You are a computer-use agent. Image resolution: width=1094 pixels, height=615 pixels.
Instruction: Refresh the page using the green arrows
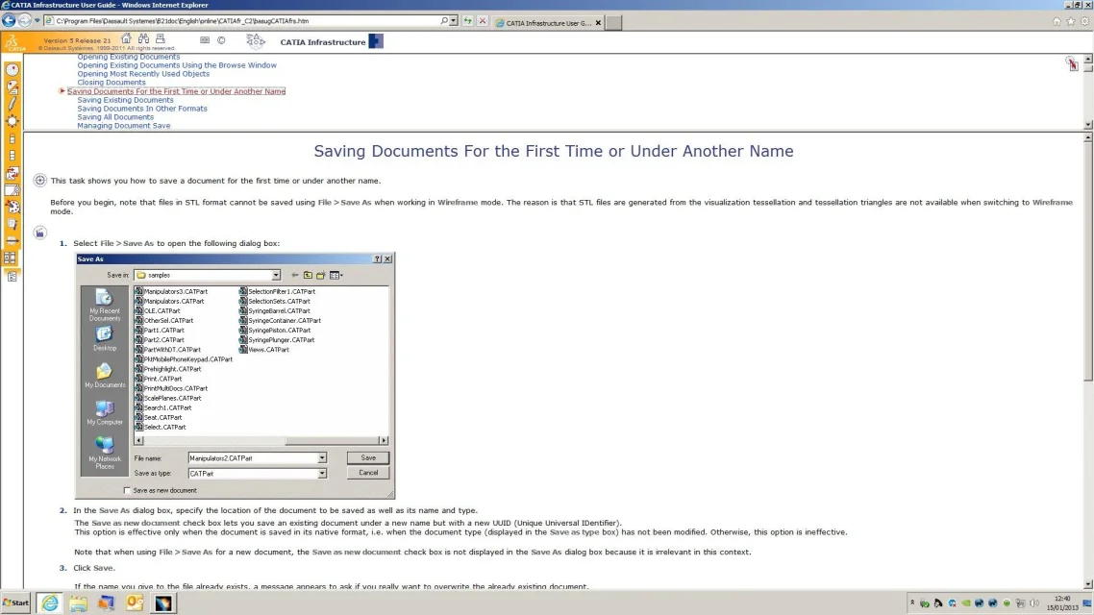467,21
